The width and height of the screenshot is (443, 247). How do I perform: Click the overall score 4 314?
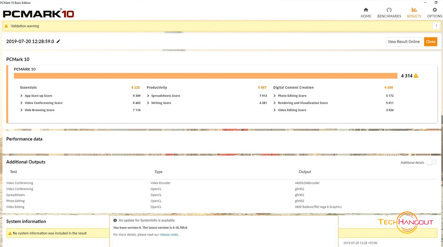coord(407,76)
